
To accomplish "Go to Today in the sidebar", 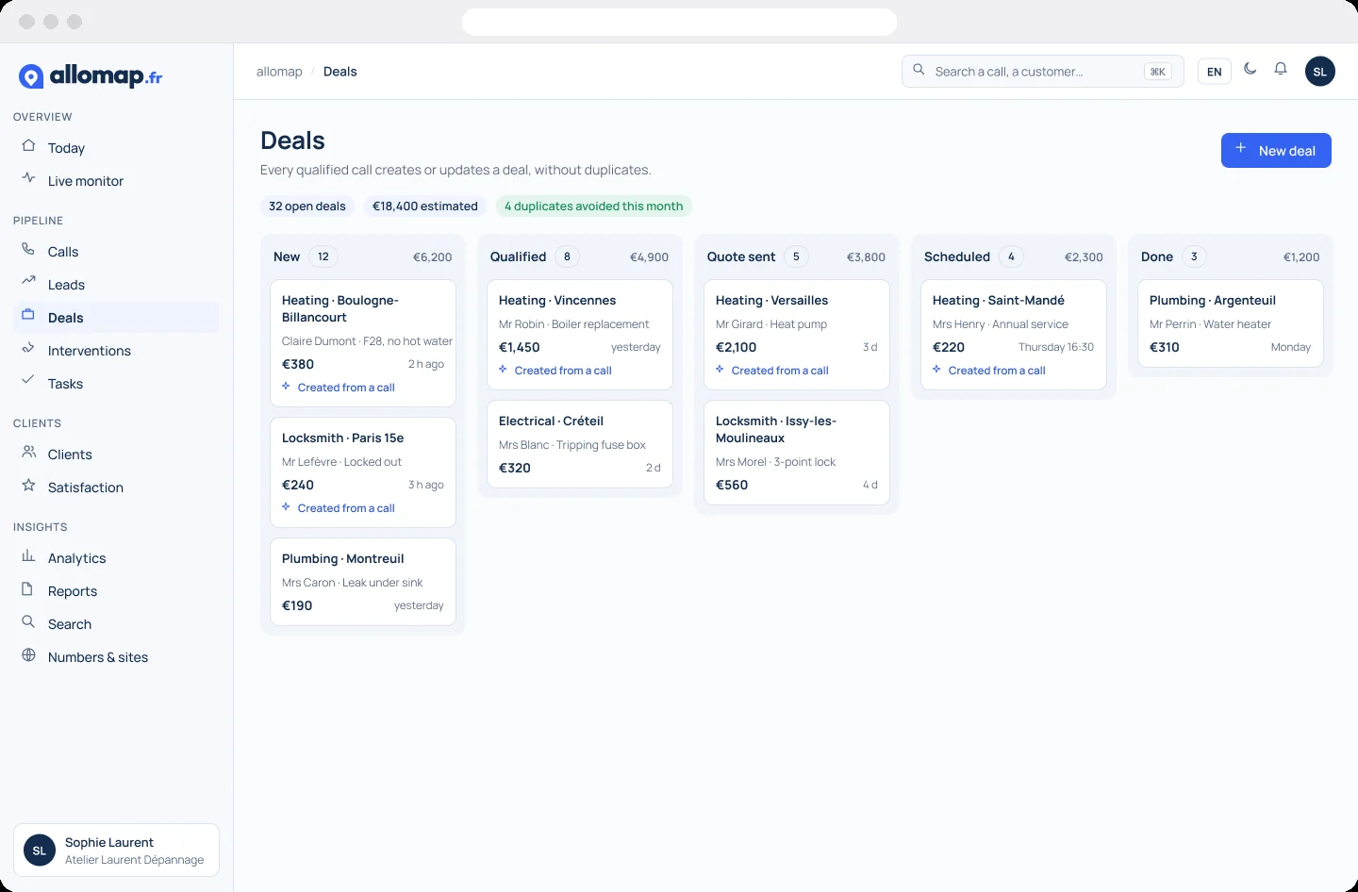I will coord(116,148).
